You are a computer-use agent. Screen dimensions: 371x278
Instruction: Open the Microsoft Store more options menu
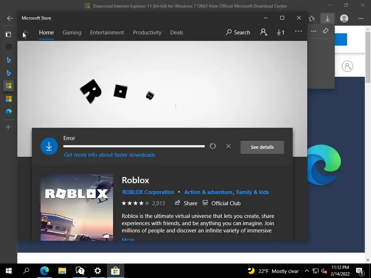click(x=299, y=31)
